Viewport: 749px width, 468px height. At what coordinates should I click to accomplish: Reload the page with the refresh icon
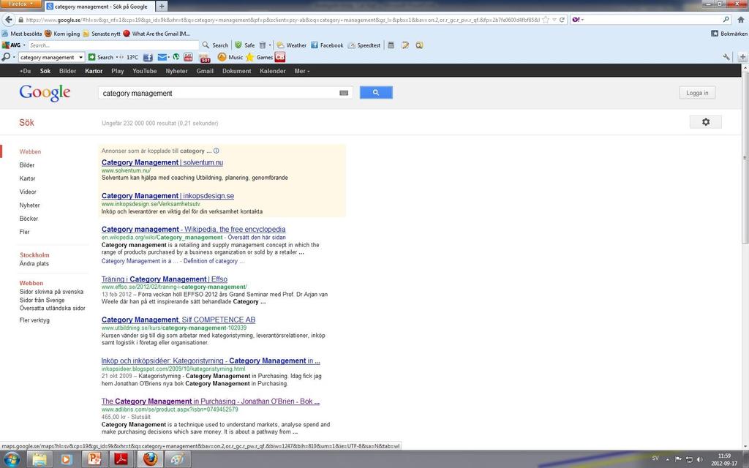[x=562, y=20]
